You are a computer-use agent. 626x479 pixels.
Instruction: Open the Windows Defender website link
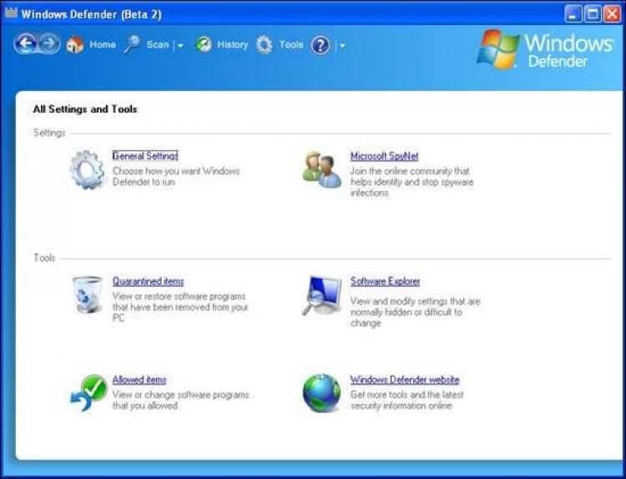click(405, 379)
